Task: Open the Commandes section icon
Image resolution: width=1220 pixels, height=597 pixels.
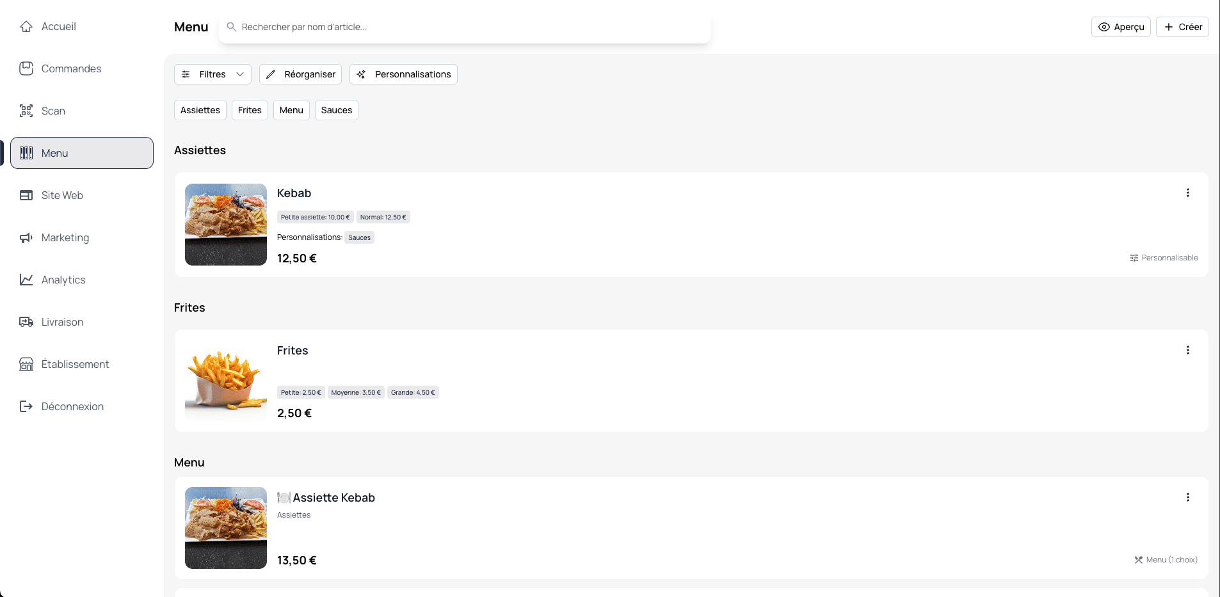Action: 26,68
